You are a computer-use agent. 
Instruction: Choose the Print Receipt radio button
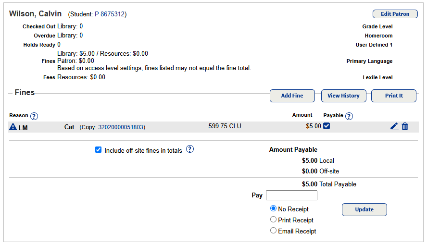(x=273, y=220)
